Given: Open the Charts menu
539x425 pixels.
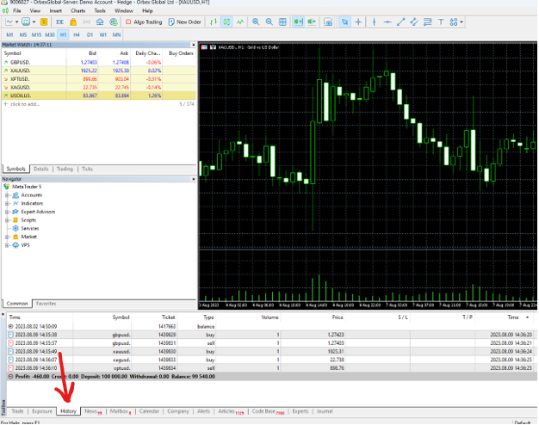Looking at the screenshot, I should pyautogui.click(x=78, y=10).
